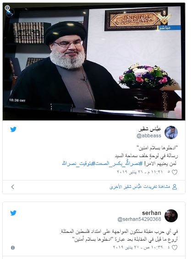Open the @serhan54290368 handle link
Viewport: 192px width, 259px height.
click(139, 219)
